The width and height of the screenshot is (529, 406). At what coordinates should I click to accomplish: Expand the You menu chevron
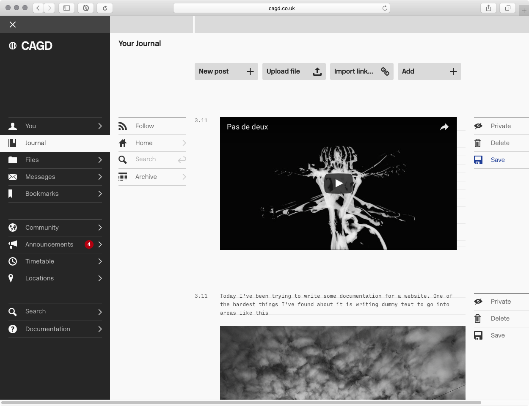pyautogui.click(x=100, y=126)
